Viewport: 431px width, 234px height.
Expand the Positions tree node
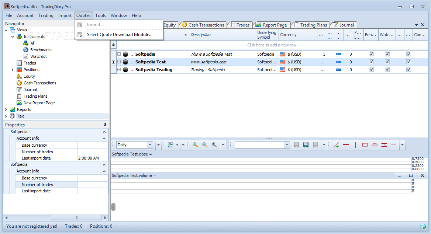[x=13, y=70]
